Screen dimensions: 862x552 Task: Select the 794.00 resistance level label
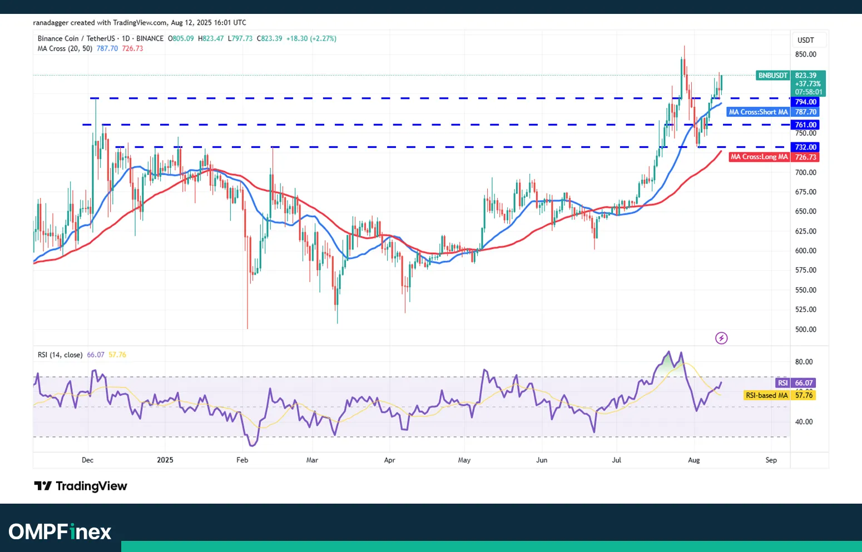pyautogui.click(x=805, y=102)
